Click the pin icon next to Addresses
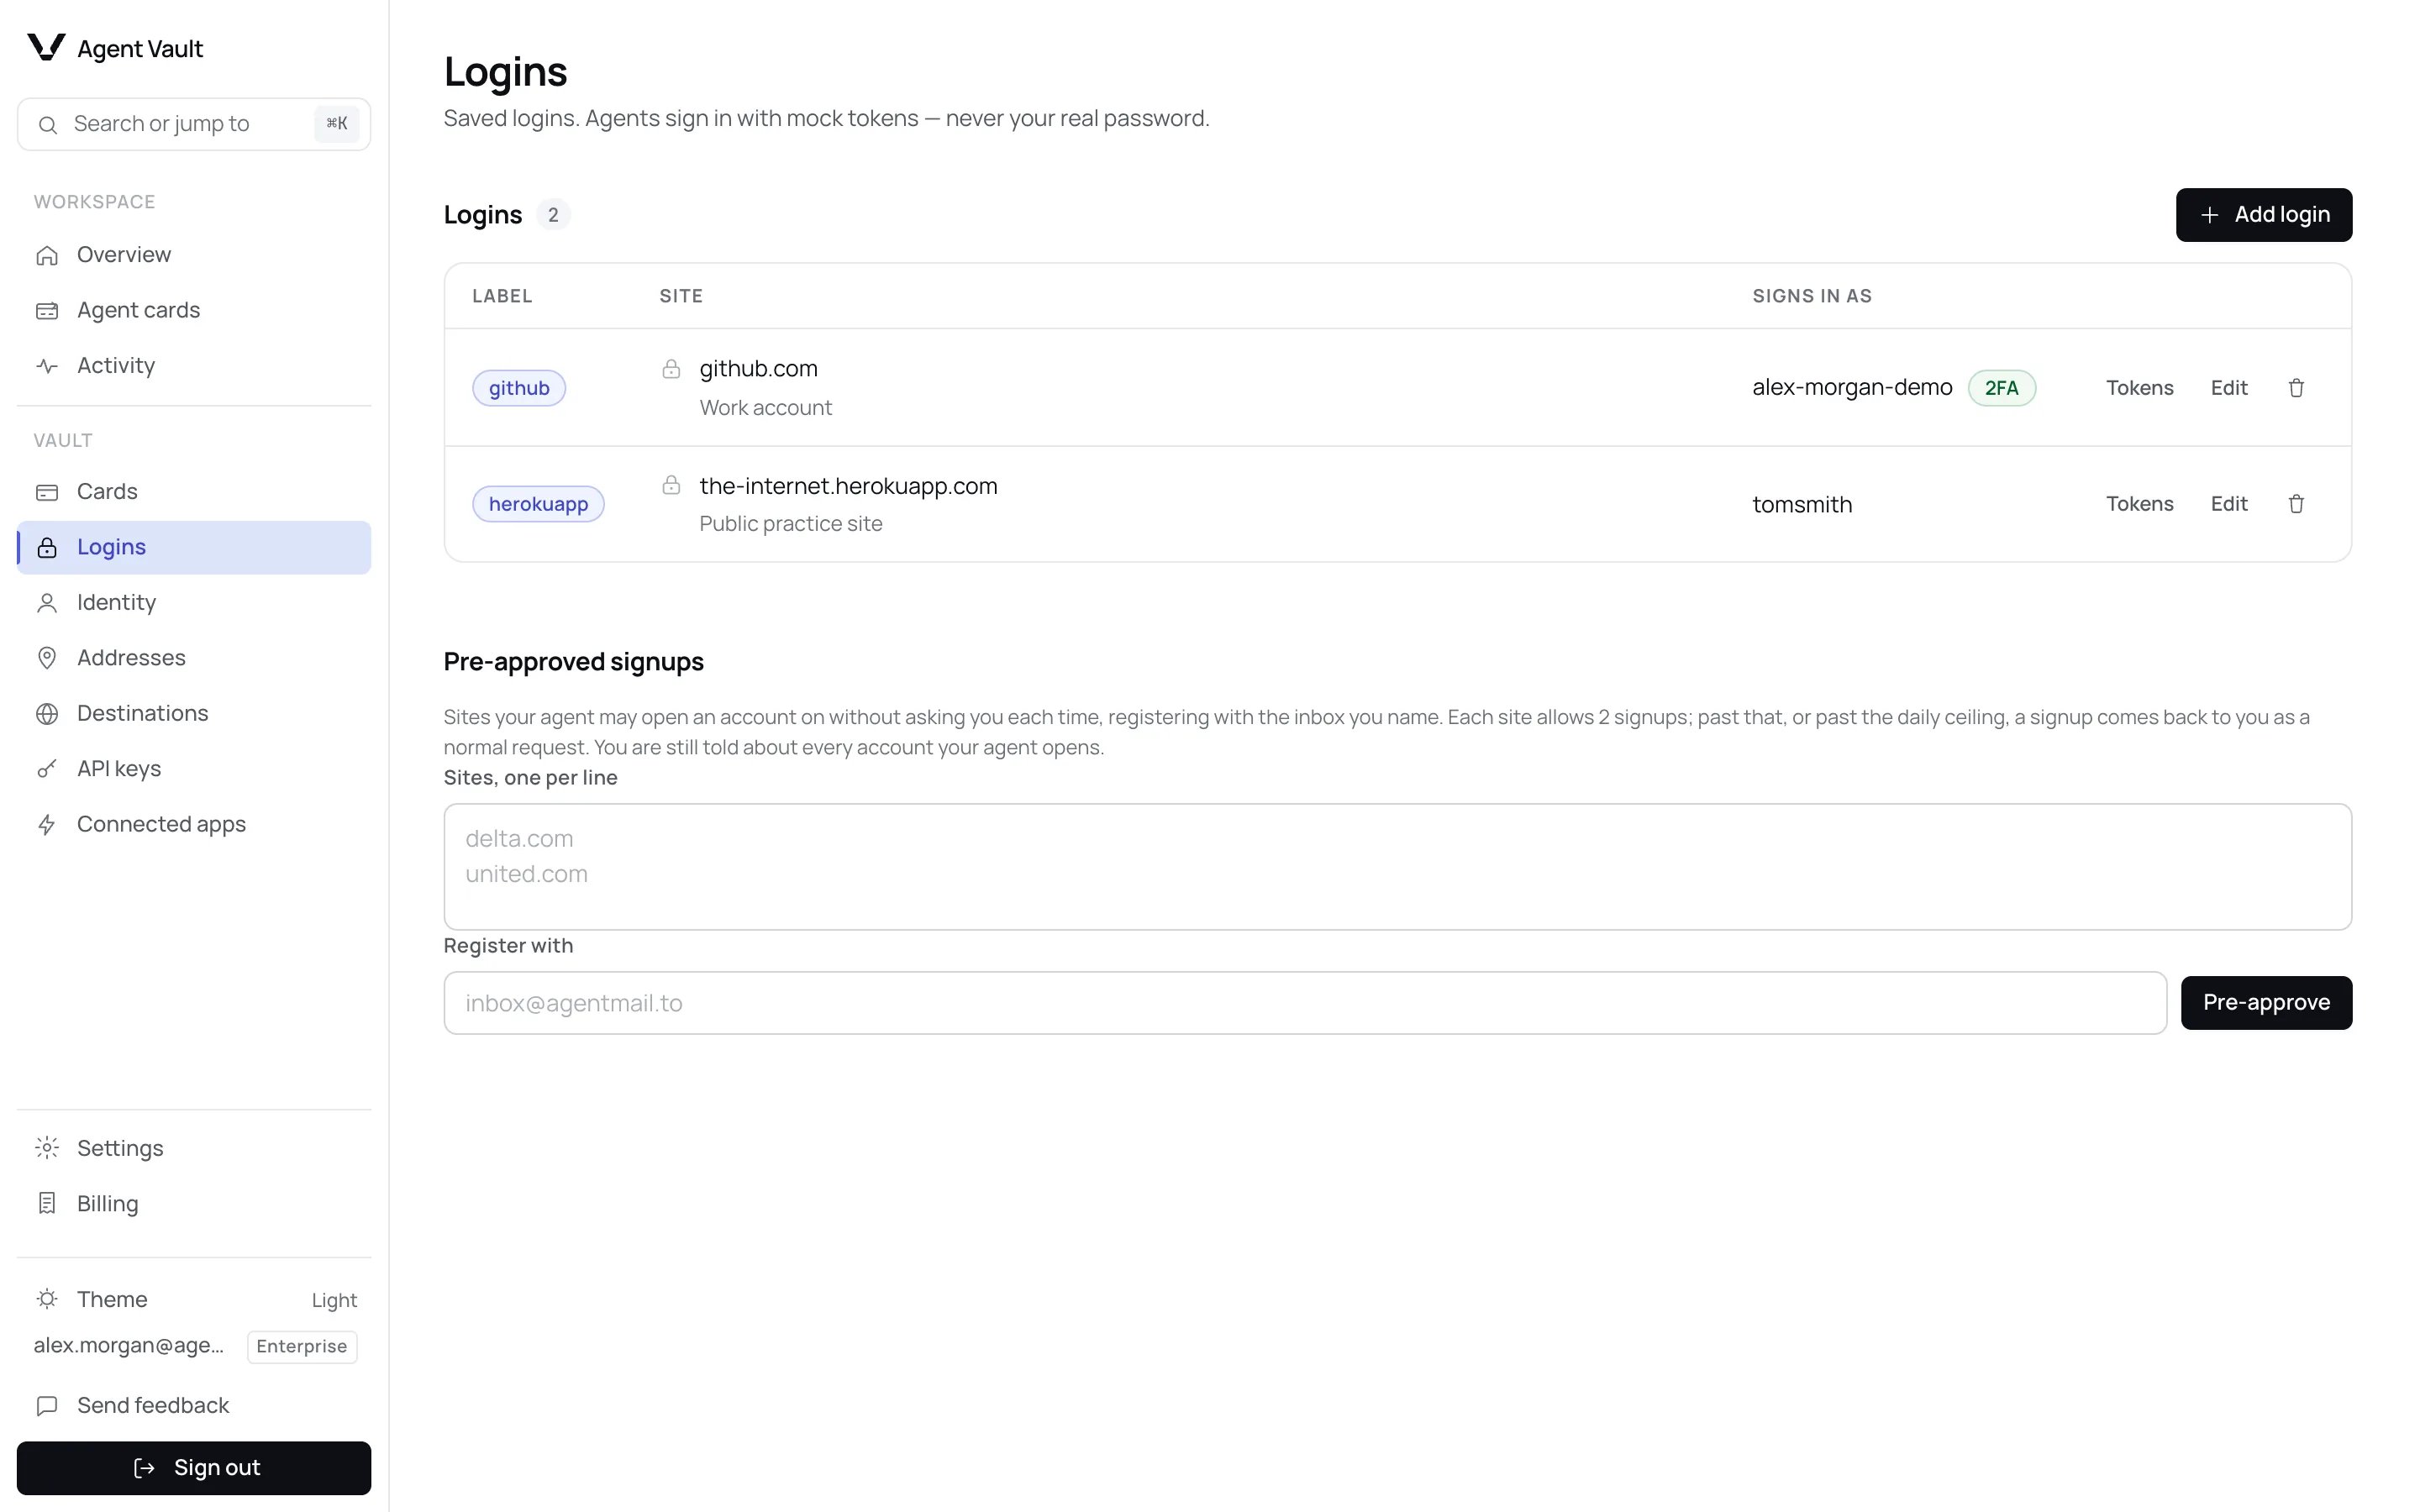This screenshot has height=1512, width=2420. pyautogui.click(x=47, y=658)
